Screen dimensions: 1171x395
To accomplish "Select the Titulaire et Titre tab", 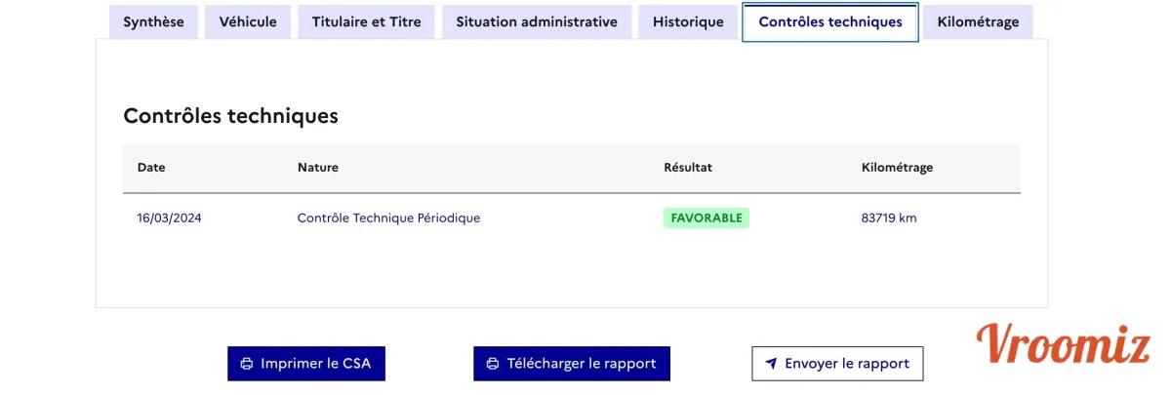I will tap(367, 21).
